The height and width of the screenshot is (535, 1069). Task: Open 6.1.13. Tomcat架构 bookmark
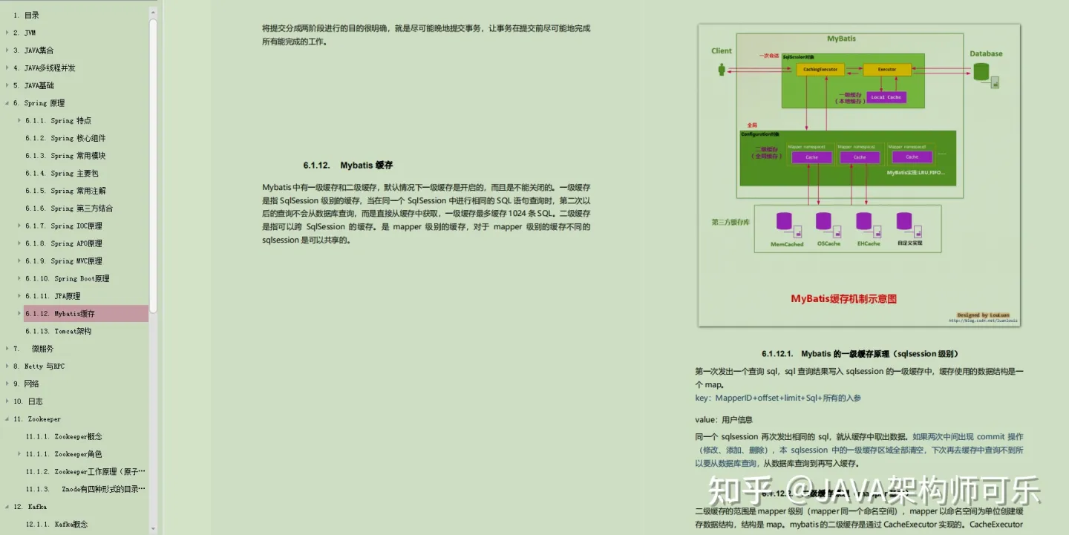pyautogui.click(x=58, y=331)
